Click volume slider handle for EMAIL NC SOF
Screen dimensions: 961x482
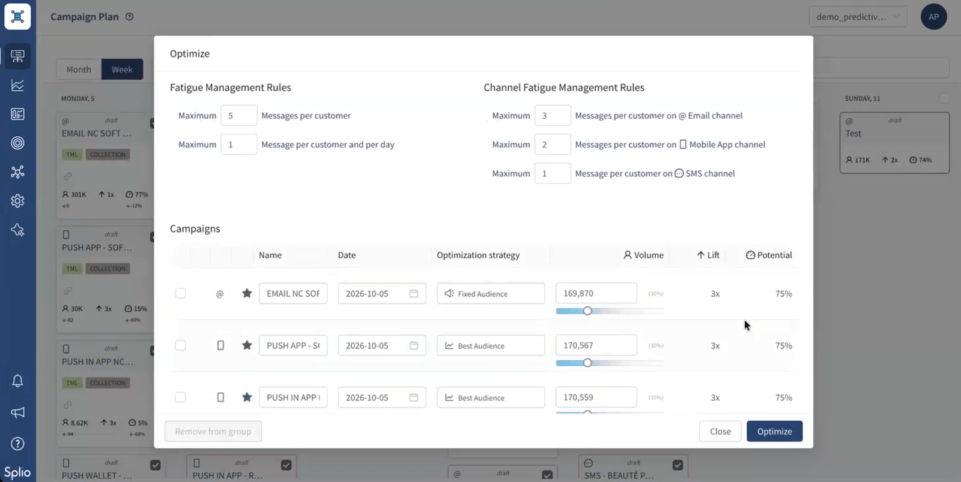[x=587, y=311]
